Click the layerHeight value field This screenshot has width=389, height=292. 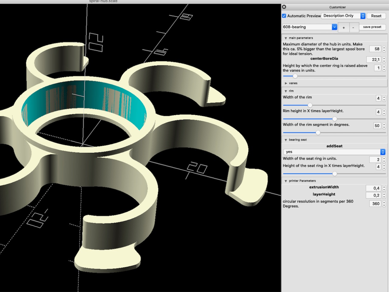[374, 195]
